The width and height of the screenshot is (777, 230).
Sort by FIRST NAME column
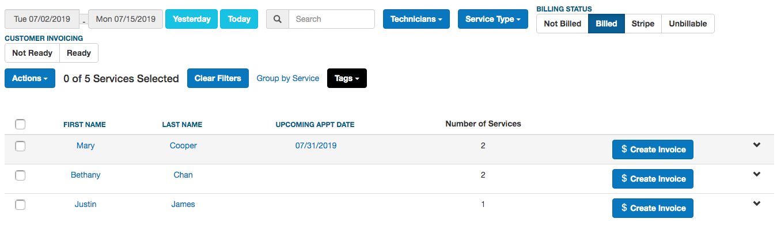click(85, 125)
